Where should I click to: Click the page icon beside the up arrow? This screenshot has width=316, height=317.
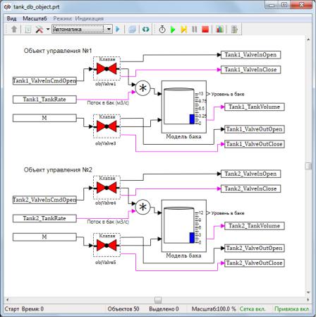28,30
